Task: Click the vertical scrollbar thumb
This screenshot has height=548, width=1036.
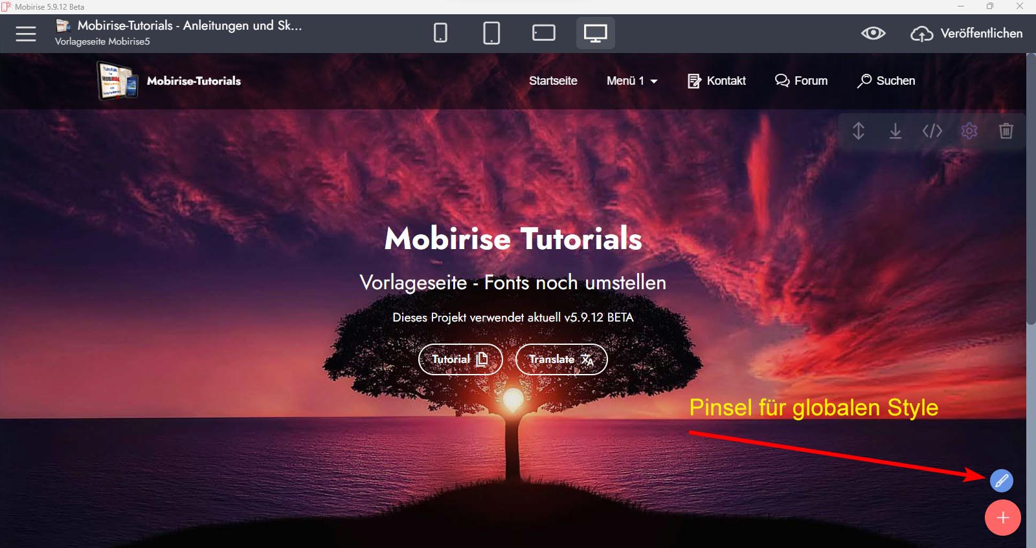Action: tap(1031, 189)
